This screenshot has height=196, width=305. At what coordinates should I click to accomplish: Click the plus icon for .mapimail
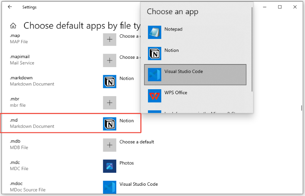coord(109,61)
